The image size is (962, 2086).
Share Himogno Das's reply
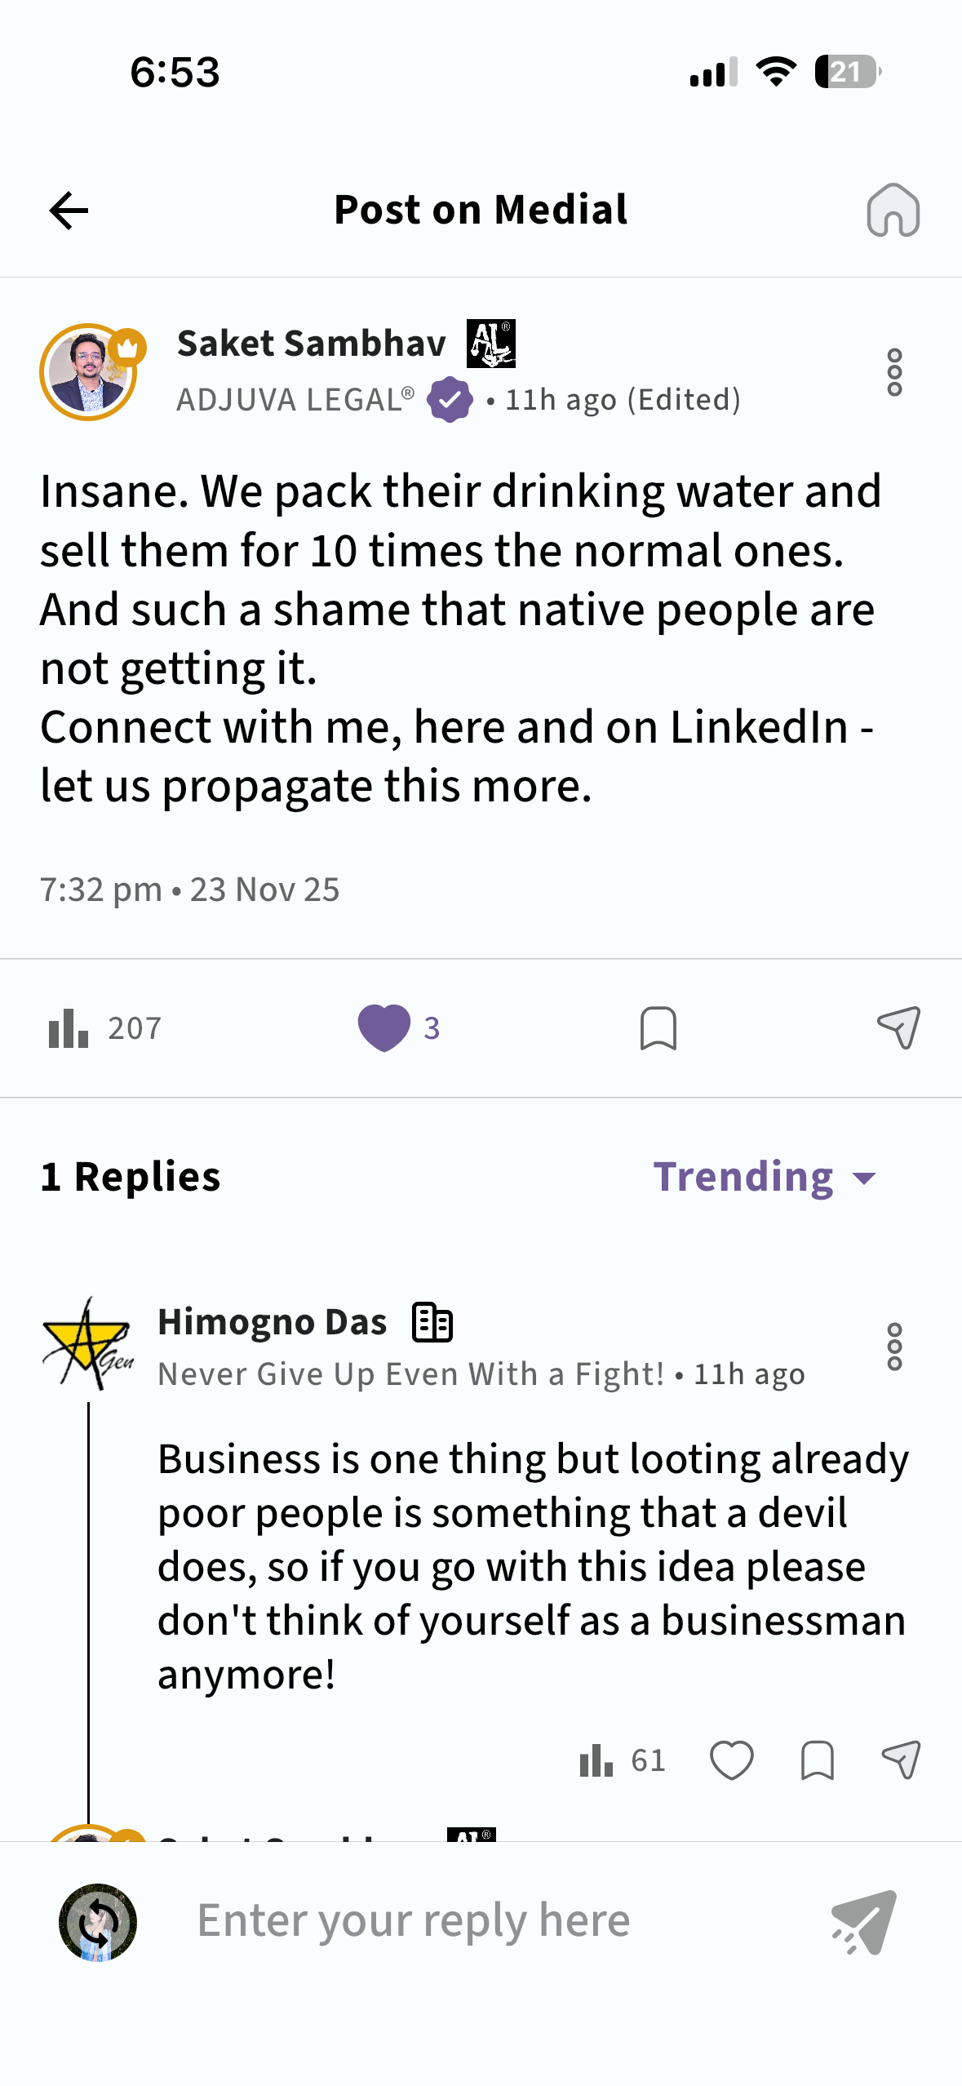[901, 1760]
